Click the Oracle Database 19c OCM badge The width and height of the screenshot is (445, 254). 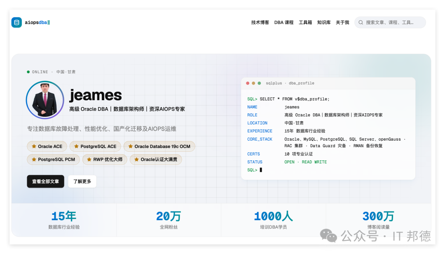159,146
